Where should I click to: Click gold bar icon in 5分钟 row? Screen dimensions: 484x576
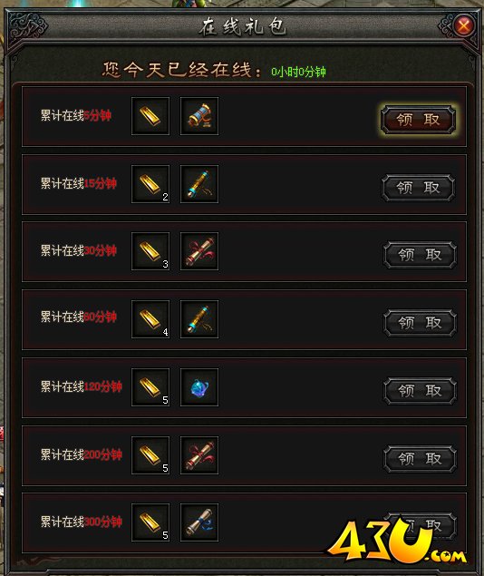click(150, 116)
